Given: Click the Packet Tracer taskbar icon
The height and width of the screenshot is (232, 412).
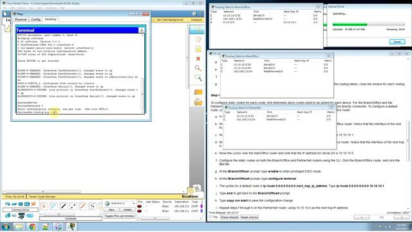Looking at the screenshot, I should click(71, 227).
